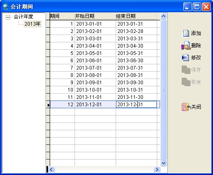Select the 2013年 tree item
Viewport: 213px width, 175px height.
(x=33, y=24)
